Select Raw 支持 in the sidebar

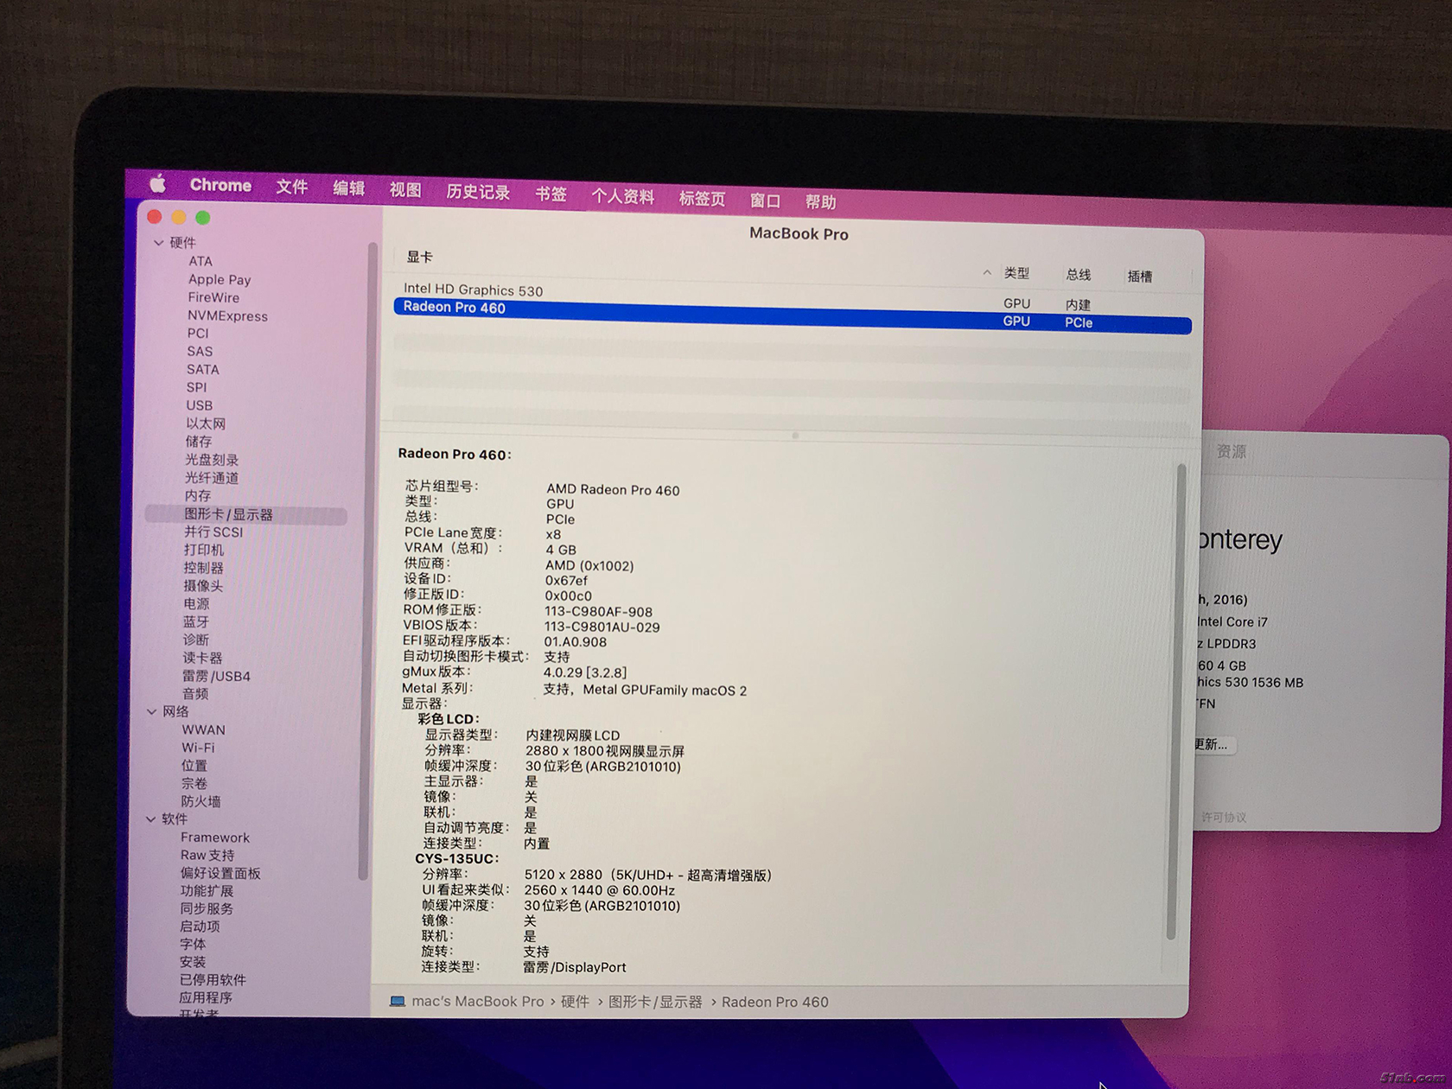[x=207, y=855]
